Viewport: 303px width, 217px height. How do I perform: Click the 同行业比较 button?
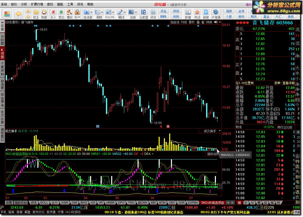[285, 127]
